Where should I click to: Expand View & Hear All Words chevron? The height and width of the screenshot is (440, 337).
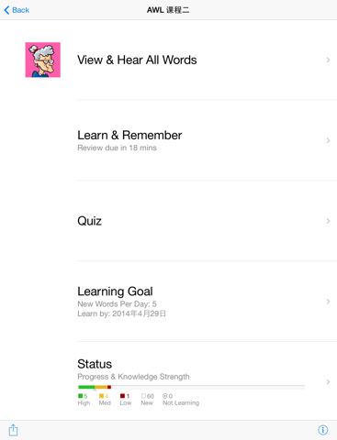[328, 60]
